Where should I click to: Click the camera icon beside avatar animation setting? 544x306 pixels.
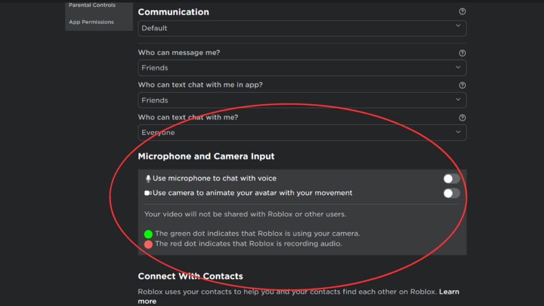[x=148, y=193]
